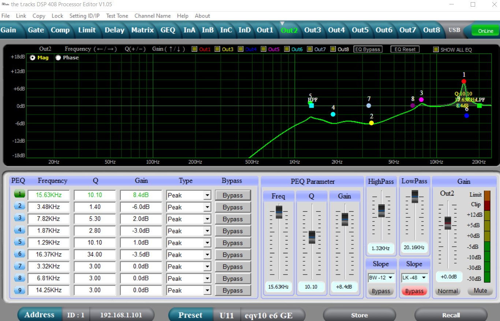
Task: Select PEQ band 6 number button
Action: (20, 254)
